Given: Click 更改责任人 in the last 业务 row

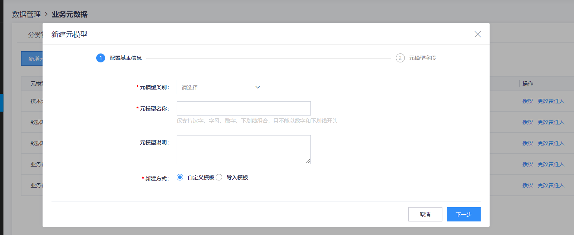Looking at the screenshot, I should click(551, 185).
